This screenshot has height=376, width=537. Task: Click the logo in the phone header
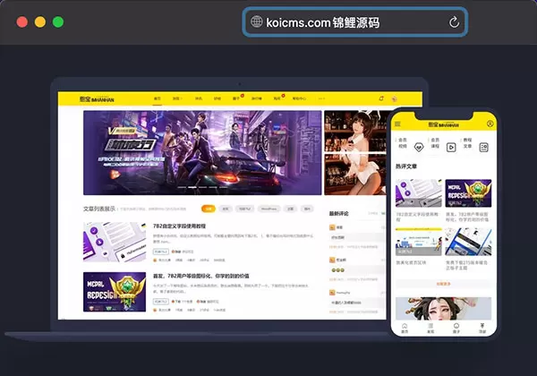(444, 124)
